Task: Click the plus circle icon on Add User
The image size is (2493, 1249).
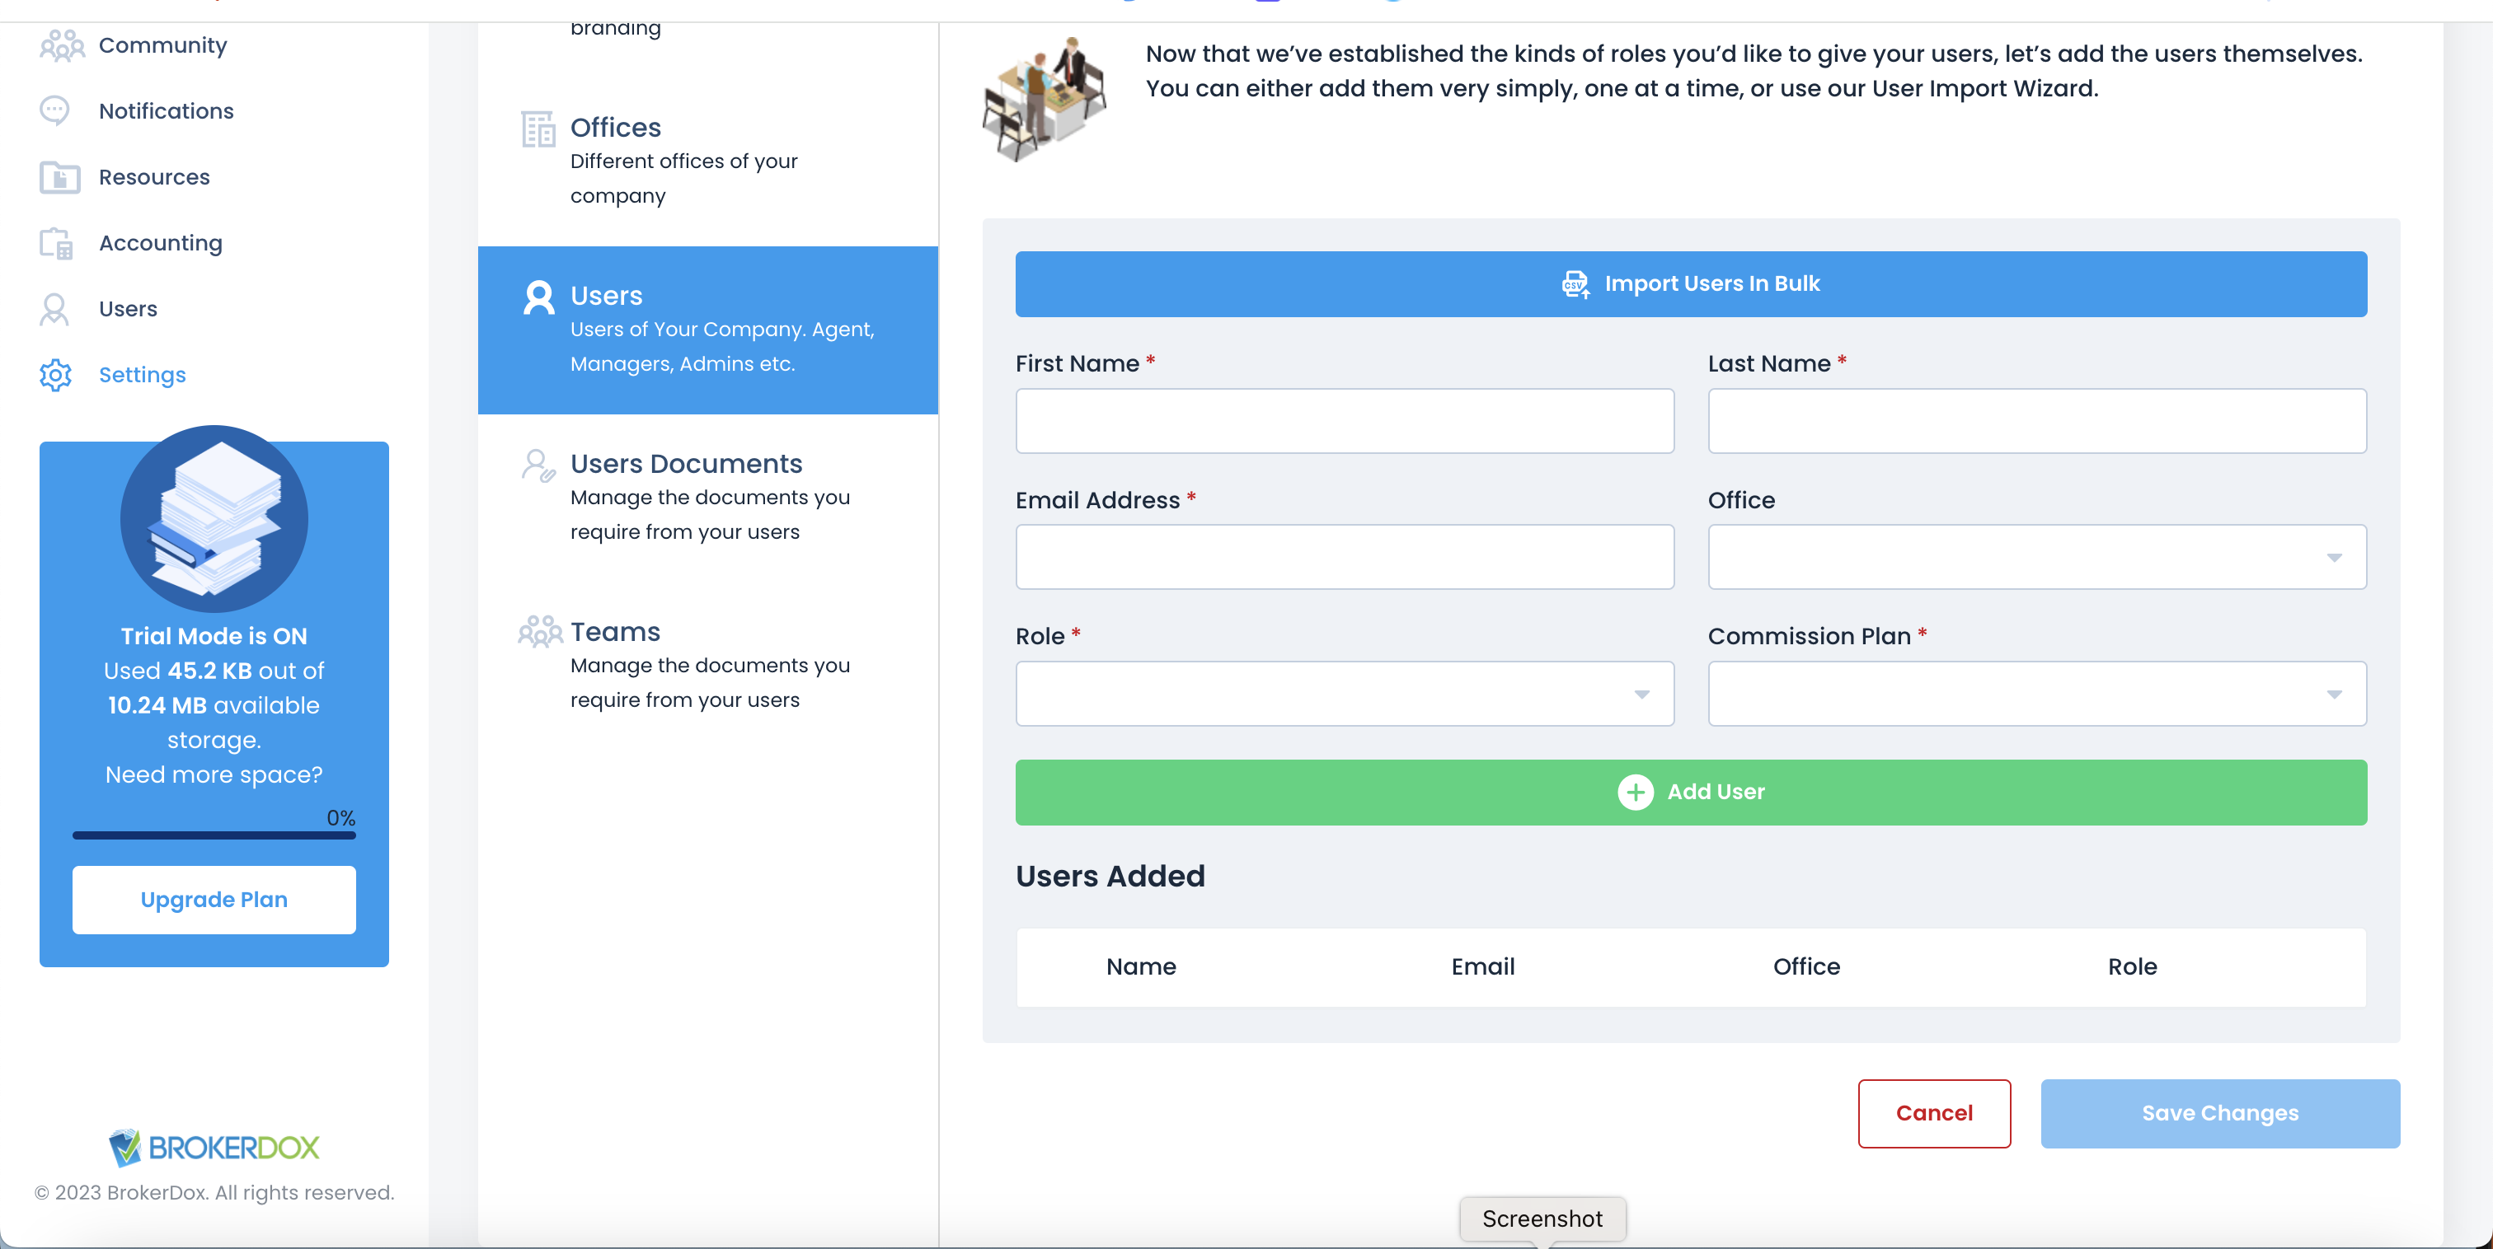Action: coord(1635,793)
